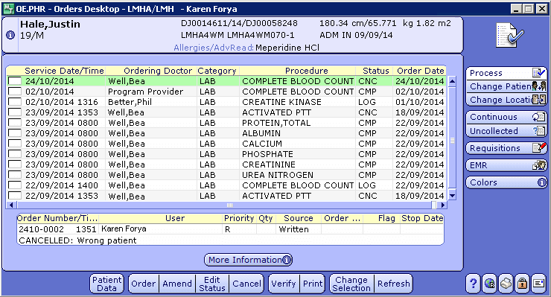Click the padlock lock icon
The width and height of the screenshot is (551, 297).
click(x=522, y=284)
